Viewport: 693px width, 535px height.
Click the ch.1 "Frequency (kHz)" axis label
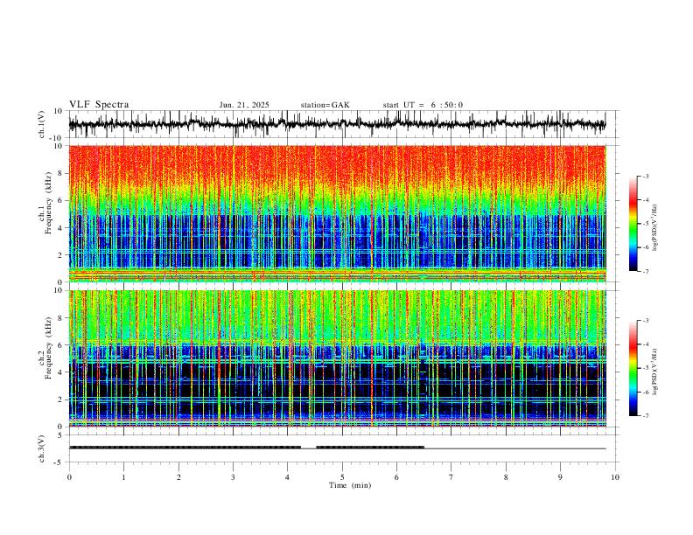tap(49, 202)
